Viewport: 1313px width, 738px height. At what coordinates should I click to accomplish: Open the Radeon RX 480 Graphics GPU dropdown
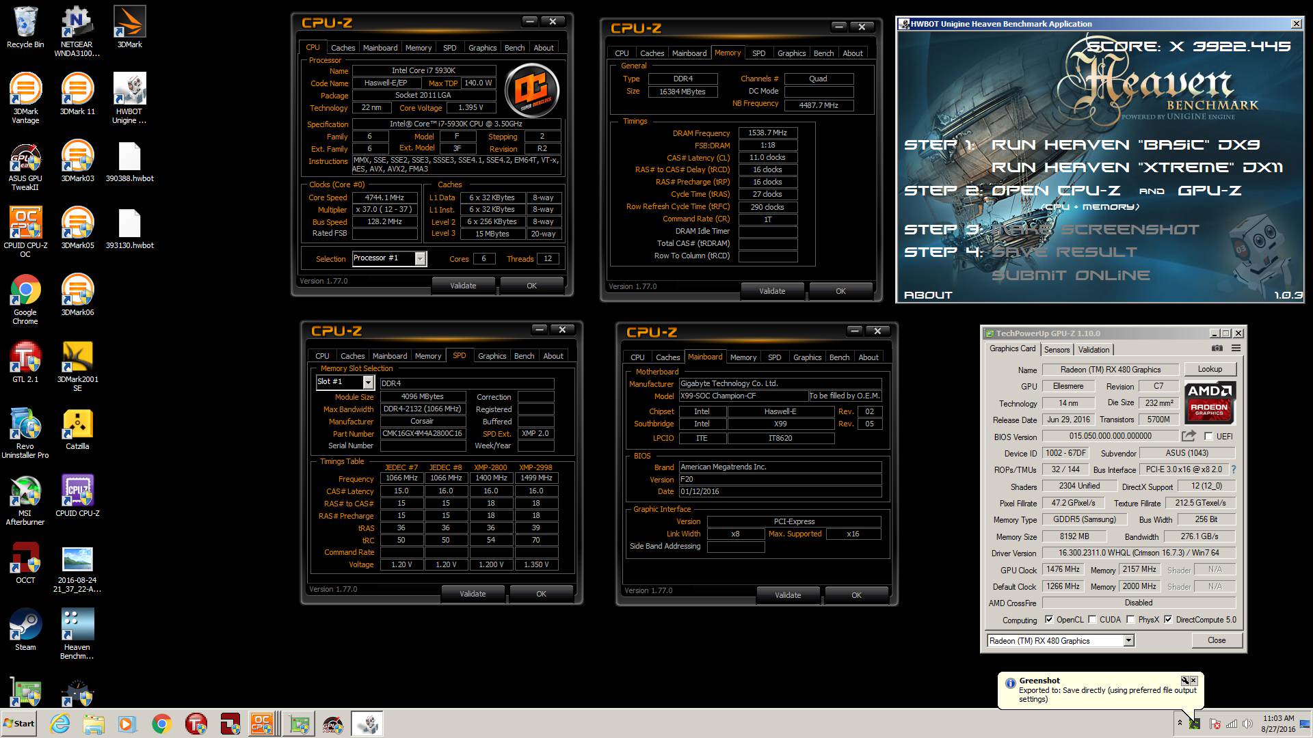(x=1129, y=640)
